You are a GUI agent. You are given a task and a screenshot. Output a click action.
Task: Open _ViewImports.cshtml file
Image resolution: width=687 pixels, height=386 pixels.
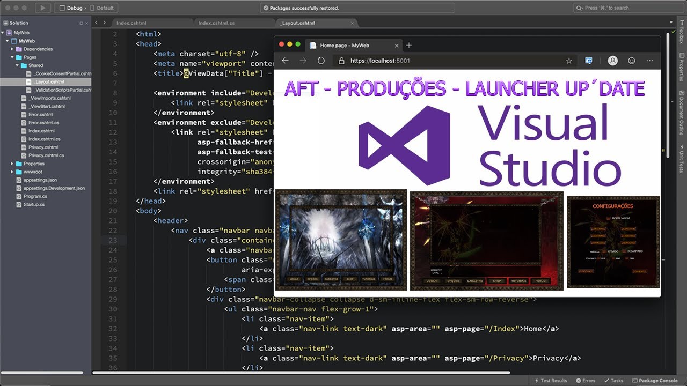[49, 98]
